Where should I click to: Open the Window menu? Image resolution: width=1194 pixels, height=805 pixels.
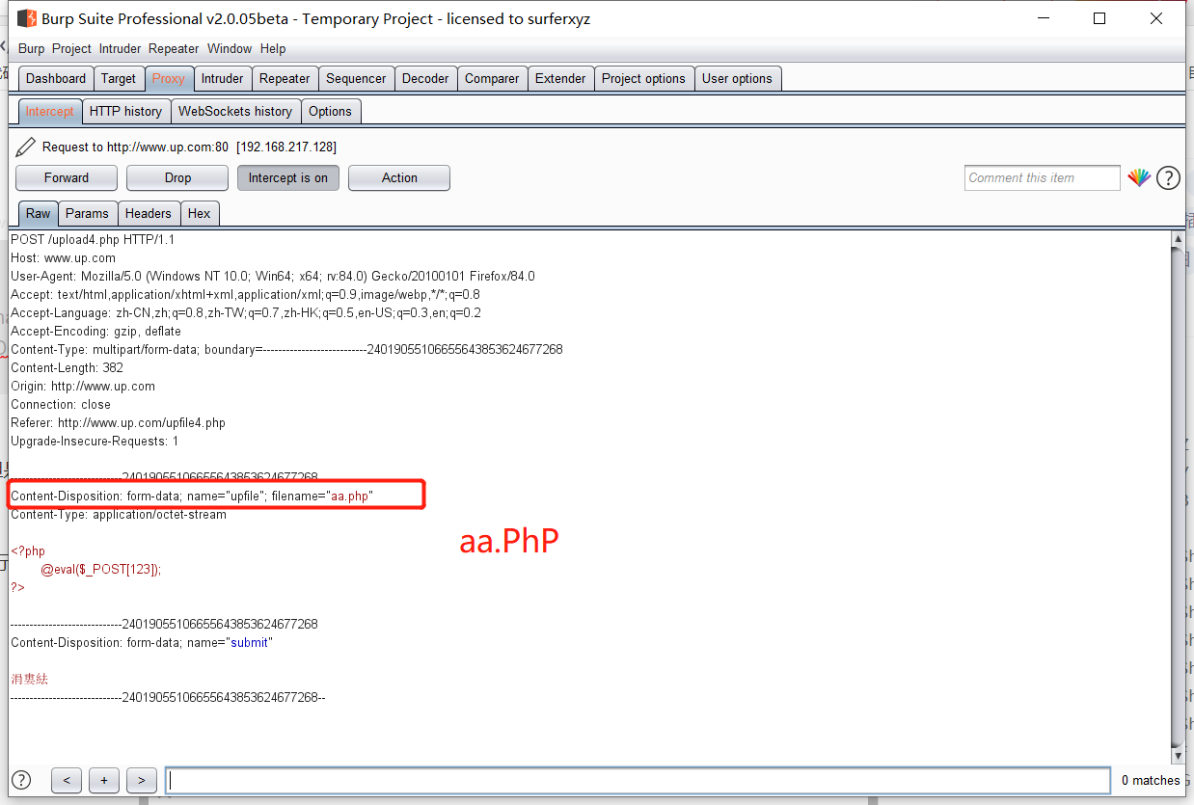[230, 48]
